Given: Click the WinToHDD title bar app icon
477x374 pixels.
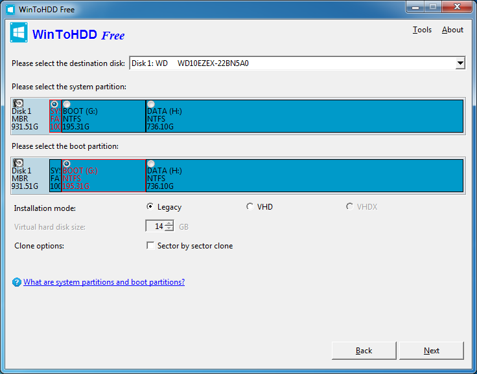Looking at the screenshot, I should pyautogui.click(x=10, y=10).
